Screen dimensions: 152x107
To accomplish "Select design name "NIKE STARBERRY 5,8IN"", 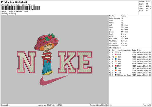I will [18, 11].
